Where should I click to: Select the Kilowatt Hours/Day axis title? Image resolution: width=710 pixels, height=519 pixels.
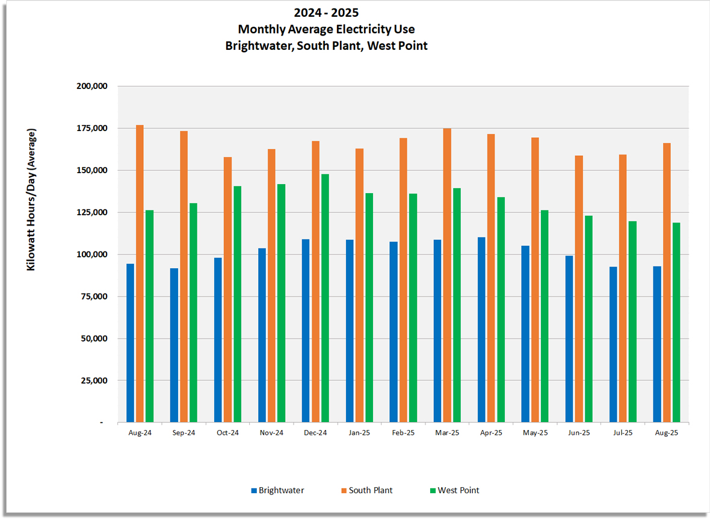coord(31,199)
